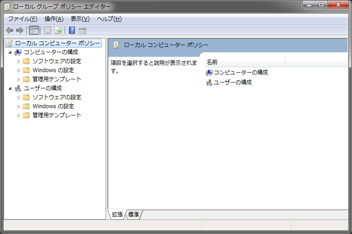This screenshot has height=234, width=352.
Task: Click the ユーザーの構成 icon in the right list
Action: (209, 83)
